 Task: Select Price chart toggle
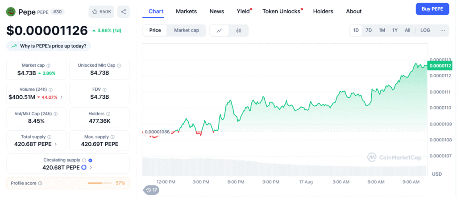155,30
